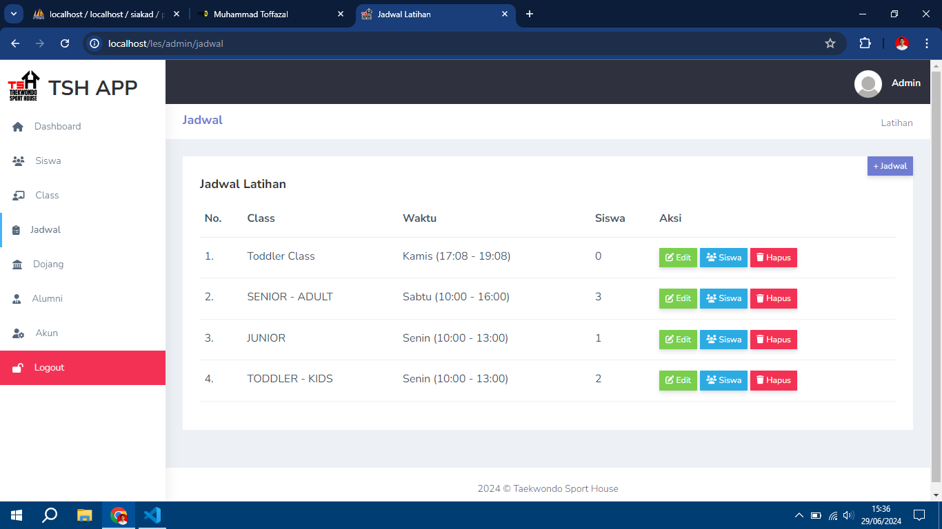
Task: Click the Admin avatar icon
Action: click(x=868, y=83)
